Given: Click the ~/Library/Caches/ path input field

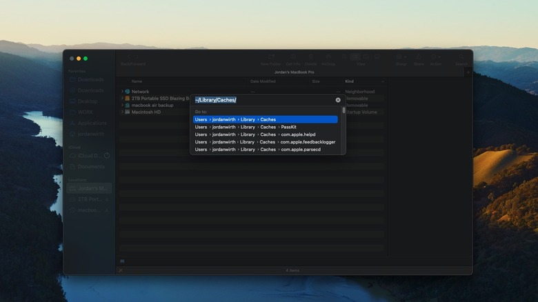Looking at the screenshot, I should click(x=262, y=100).
